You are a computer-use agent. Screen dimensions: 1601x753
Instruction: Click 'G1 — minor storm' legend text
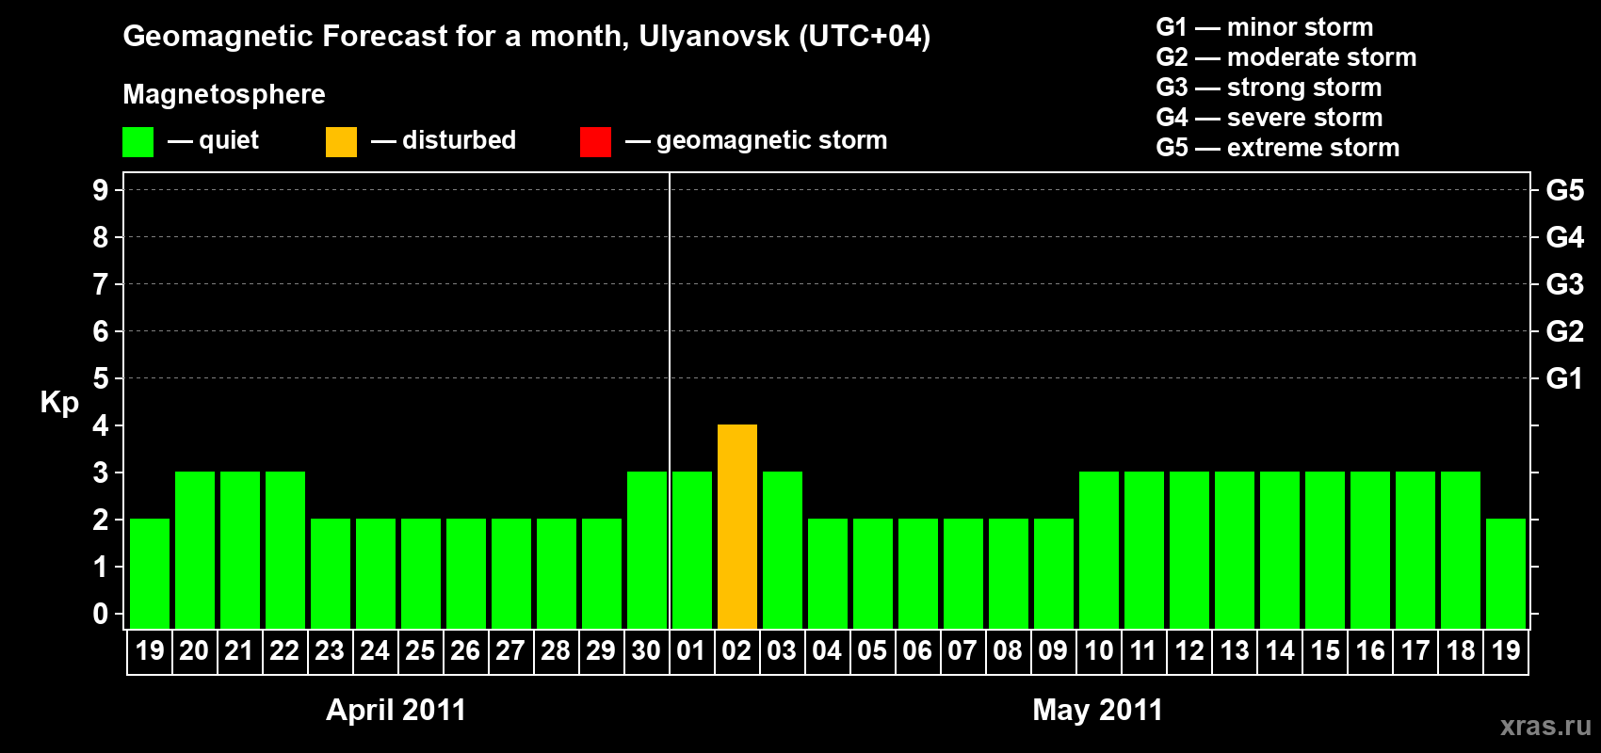pyautogui.click(x=1265, y=27)
